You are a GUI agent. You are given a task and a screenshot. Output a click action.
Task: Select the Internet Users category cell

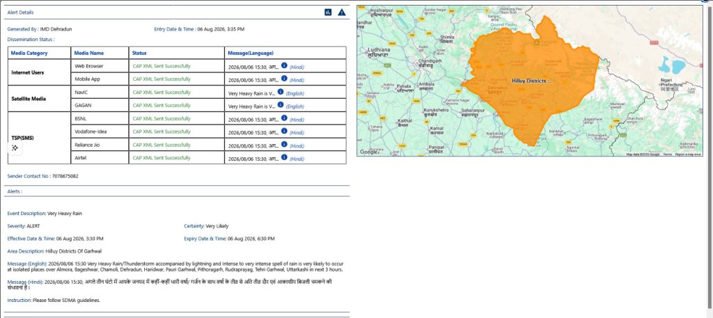pos(39,72)
